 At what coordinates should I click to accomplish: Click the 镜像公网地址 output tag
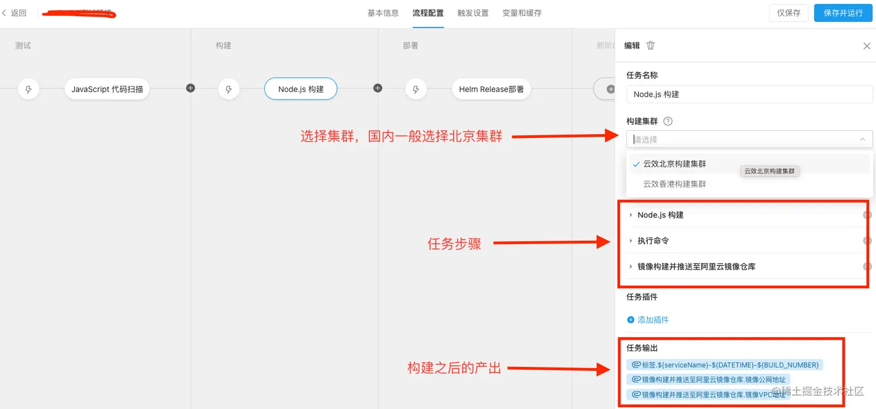click(708, 380)
